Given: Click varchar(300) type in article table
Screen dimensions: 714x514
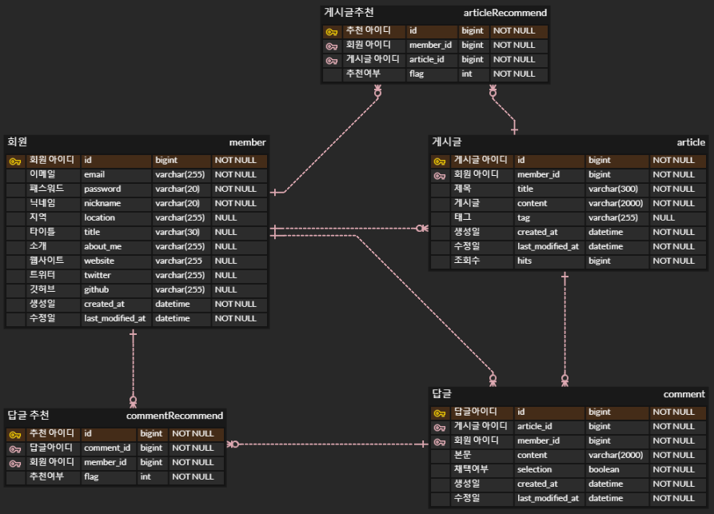Looking at the screenshot, I should click(613, 189).
